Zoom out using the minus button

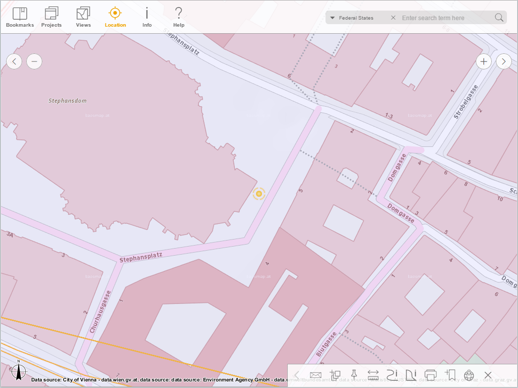coord(34,61)
